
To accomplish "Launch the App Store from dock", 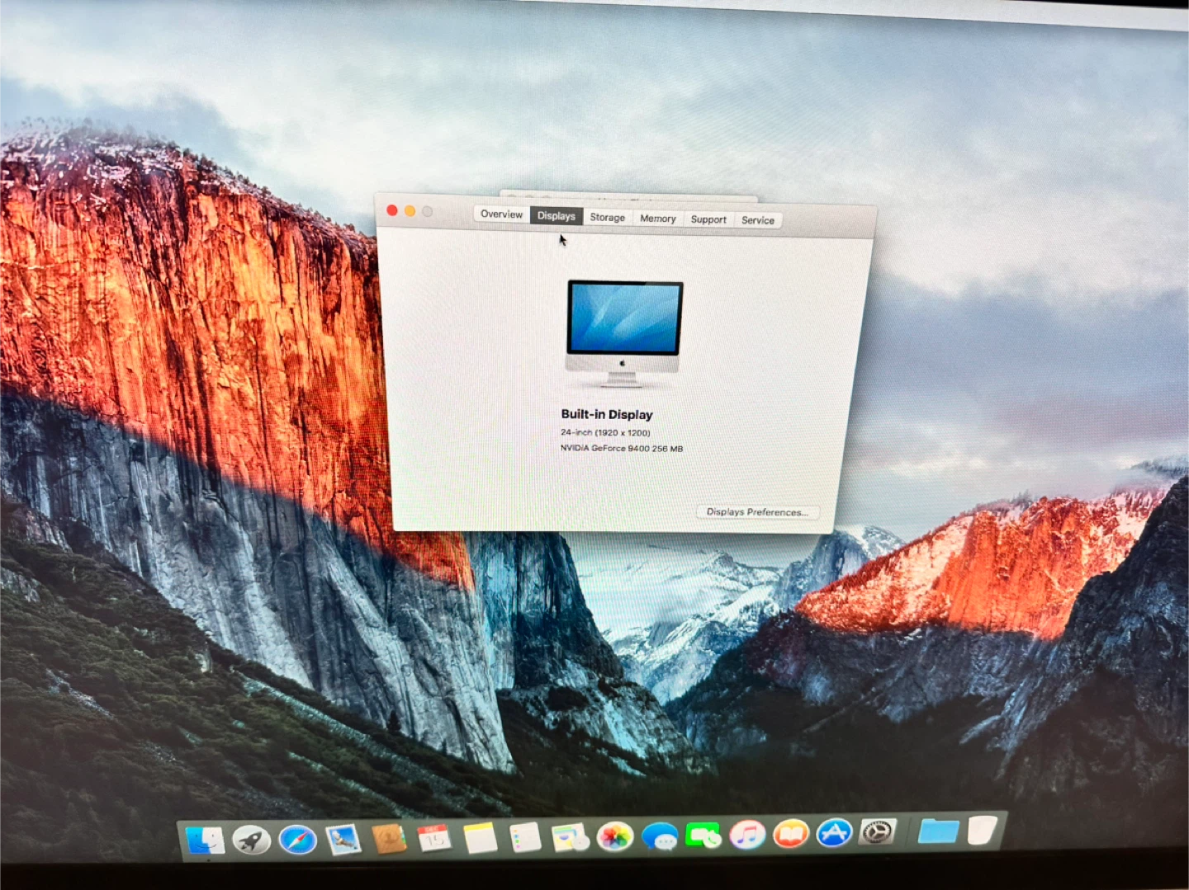I will coord(834,833).
